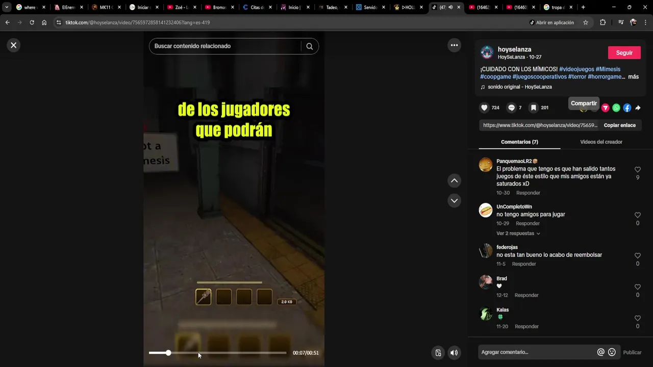This screenshot has width=653, height=367.
Task: Share to WhatsApp using green icon
Action: click(616, 108)
